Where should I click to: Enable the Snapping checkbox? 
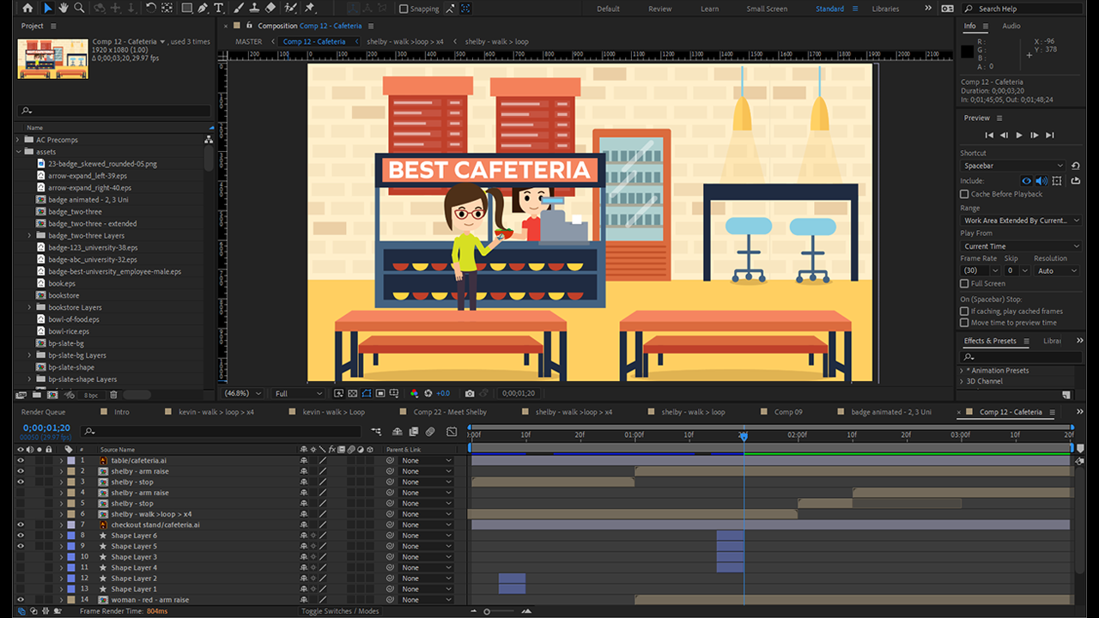404,9
